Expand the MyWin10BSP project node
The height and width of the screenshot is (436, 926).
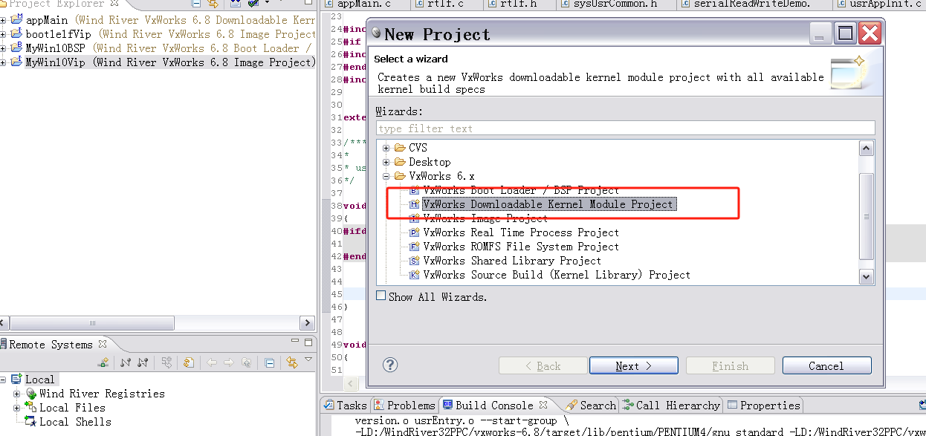pos(3,48)
